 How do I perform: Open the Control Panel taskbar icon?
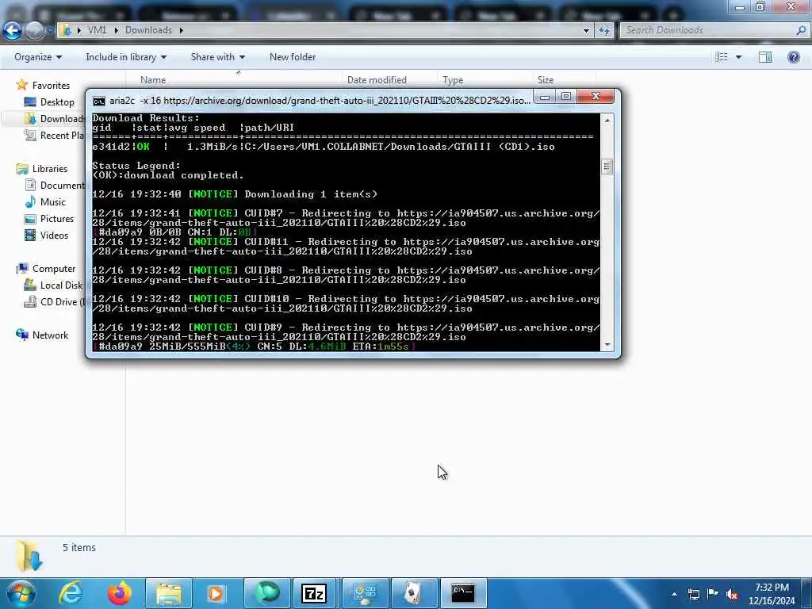[365, 593]
